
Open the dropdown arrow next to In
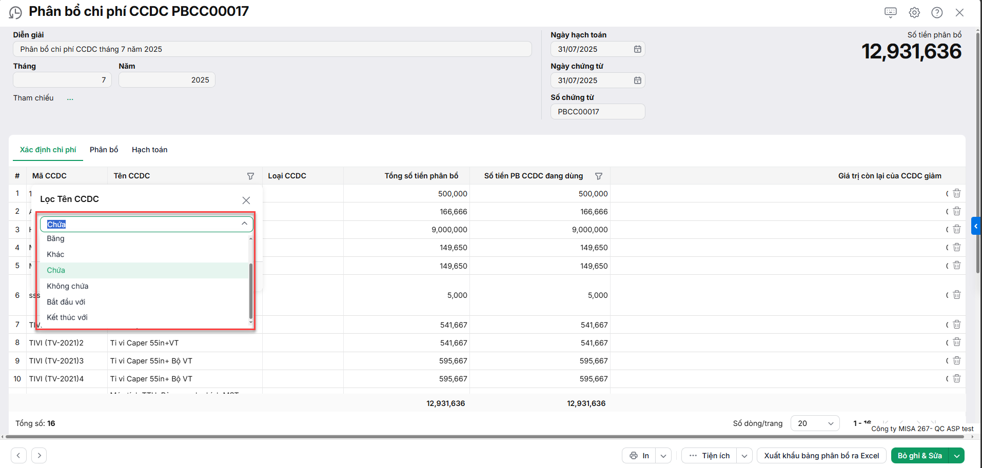coord(663,456)
